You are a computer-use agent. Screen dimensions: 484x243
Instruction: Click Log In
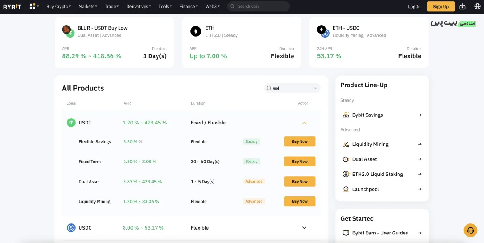pos(414,6)
